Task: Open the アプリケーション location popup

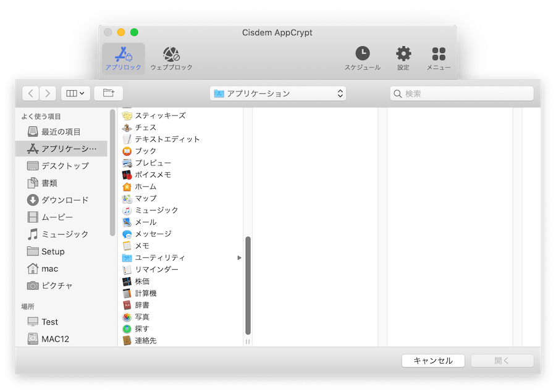Action: point(277,94)
